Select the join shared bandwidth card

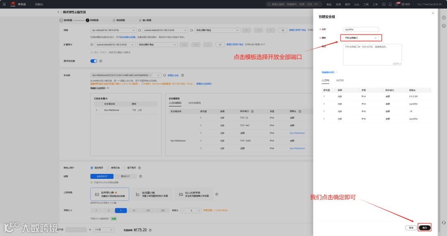[x=194, y=194]
